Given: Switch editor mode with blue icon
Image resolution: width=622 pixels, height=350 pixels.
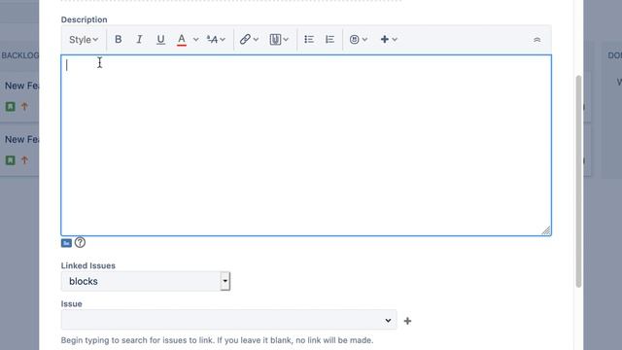Looking at the screenshot, I should click(x=66, y=243).
